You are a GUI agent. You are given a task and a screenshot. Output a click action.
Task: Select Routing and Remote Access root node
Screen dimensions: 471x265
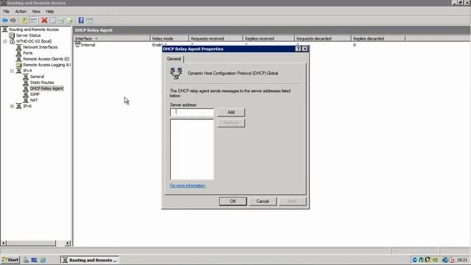tap(34, 29)
